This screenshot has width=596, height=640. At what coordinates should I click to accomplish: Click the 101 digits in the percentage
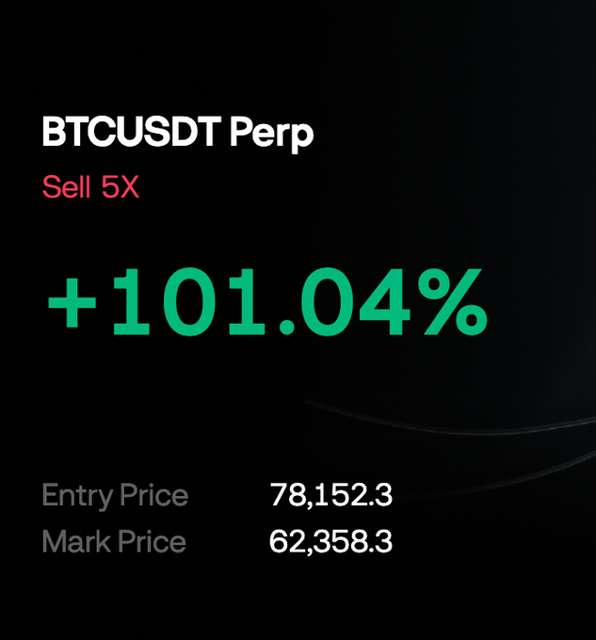(x=188, y=302)
